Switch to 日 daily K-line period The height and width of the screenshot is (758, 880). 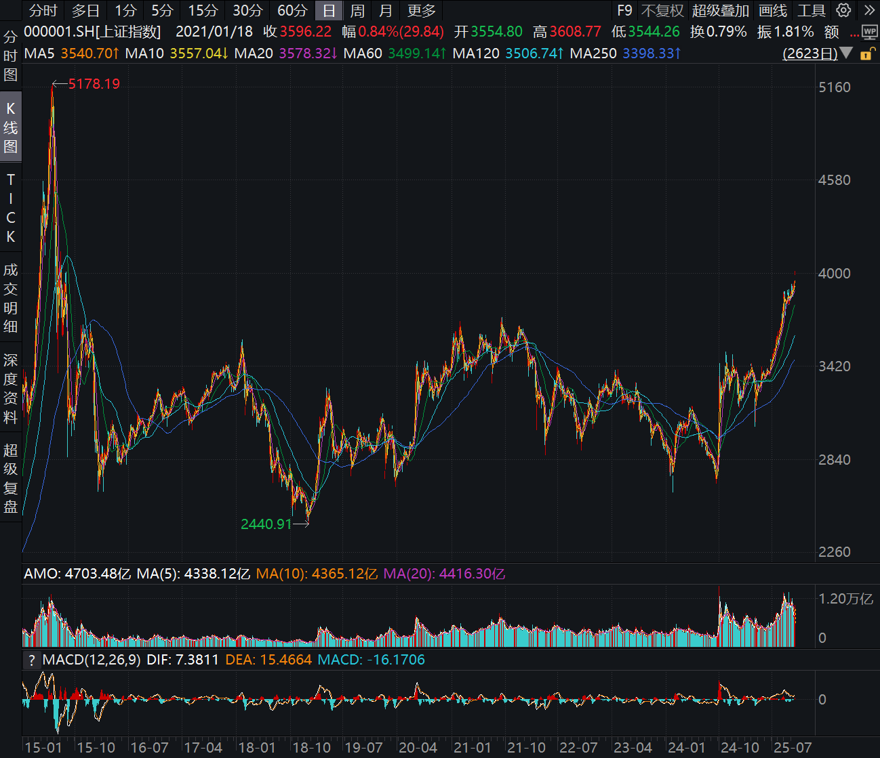coord(329,11)
